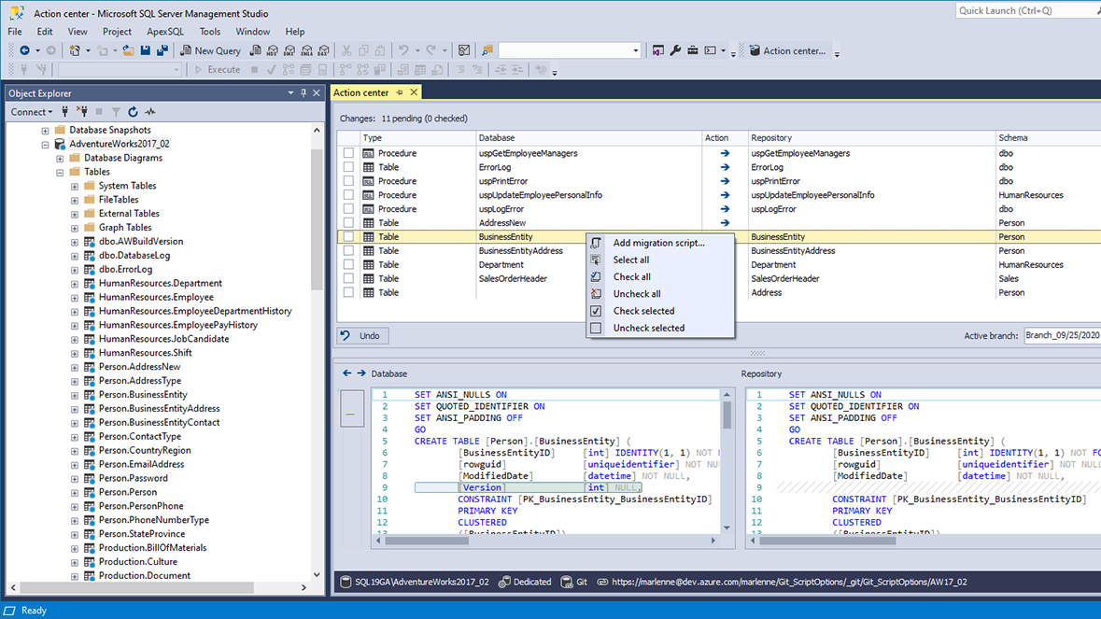Open the Object Explorer window position dropdown
Viewport: 1101px width, 619px height.
[x=290, y=92]
